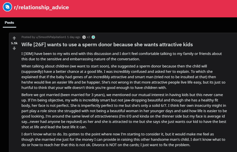Click the paragraph starting 'When talking about children'

[123, 77]
